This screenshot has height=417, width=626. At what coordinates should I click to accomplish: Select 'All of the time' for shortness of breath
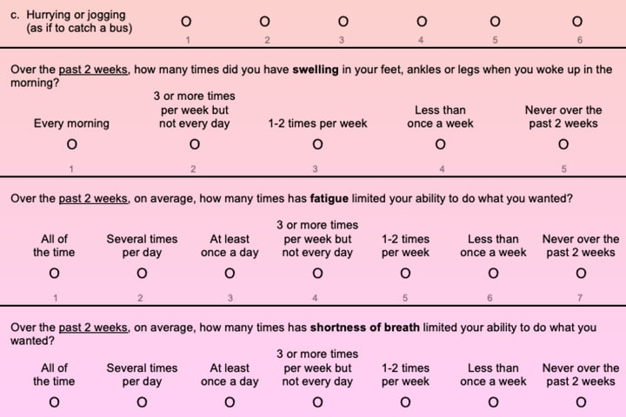pyautogui.click(x=54, y=402)
